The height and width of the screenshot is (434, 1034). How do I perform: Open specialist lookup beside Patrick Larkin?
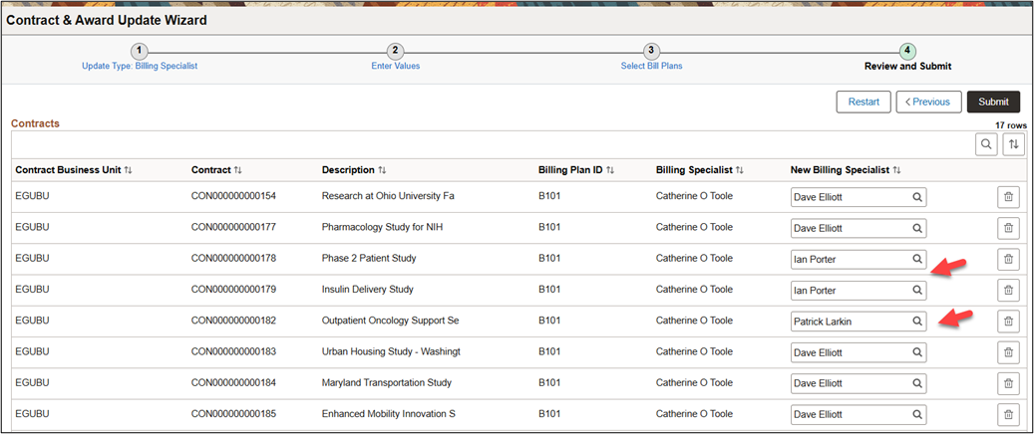click(916, 322)
